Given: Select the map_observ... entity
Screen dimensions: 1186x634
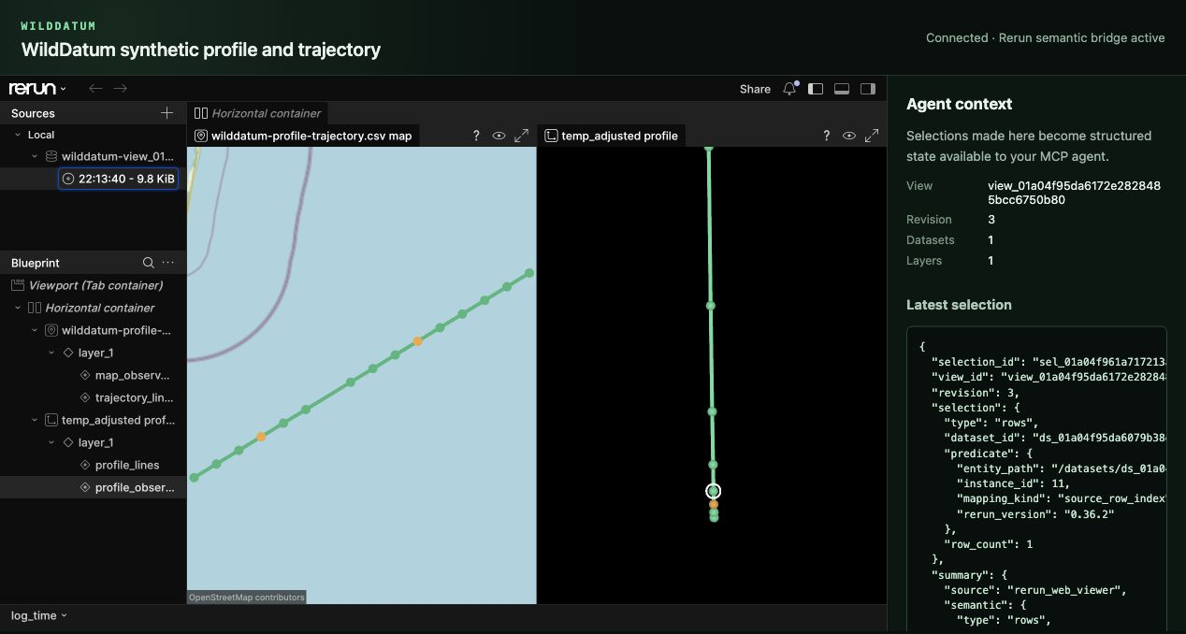Looking at the screenshot, I should (131, 375).
